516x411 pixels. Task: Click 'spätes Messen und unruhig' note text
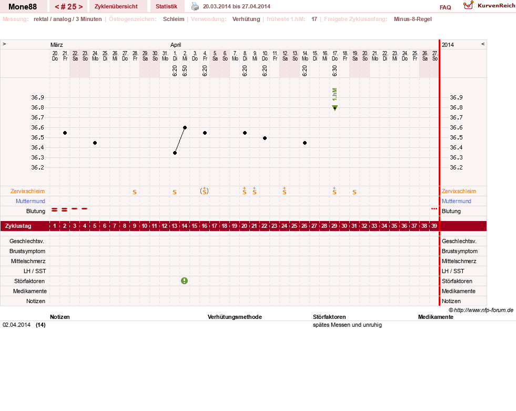[x=347, y=325]
